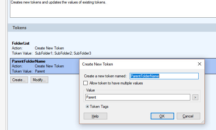Open Help for token creation
The image size is (216, 130).
coord(95,116)
